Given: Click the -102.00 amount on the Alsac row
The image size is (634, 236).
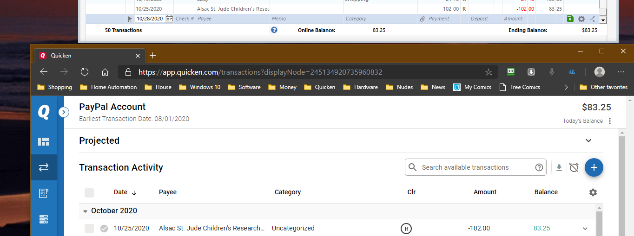Looking at the screenshot, I should coord(479,229).
